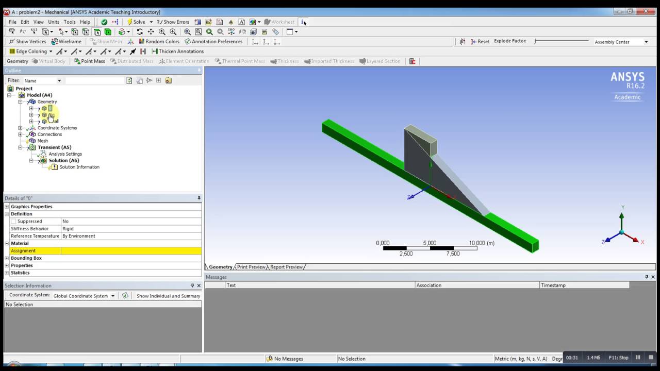Select the Body selection filter (green cube)
This screenshot has height=371, width=660.
point(108,32)
